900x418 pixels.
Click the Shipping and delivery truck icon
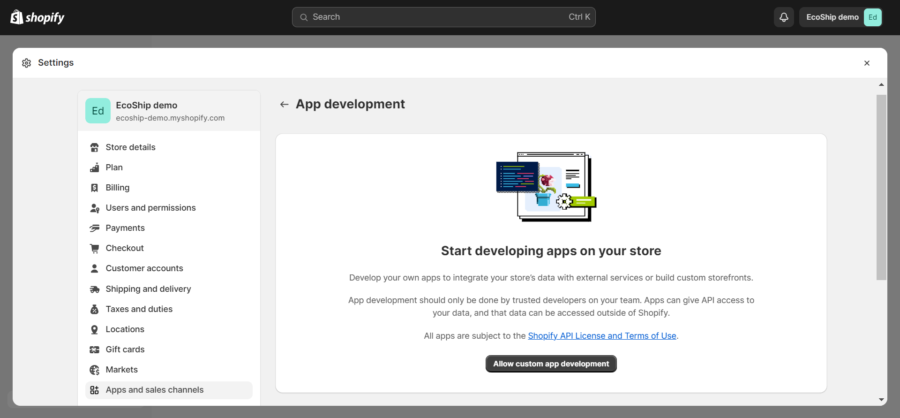pyautogui.click(x=95, y=289)
